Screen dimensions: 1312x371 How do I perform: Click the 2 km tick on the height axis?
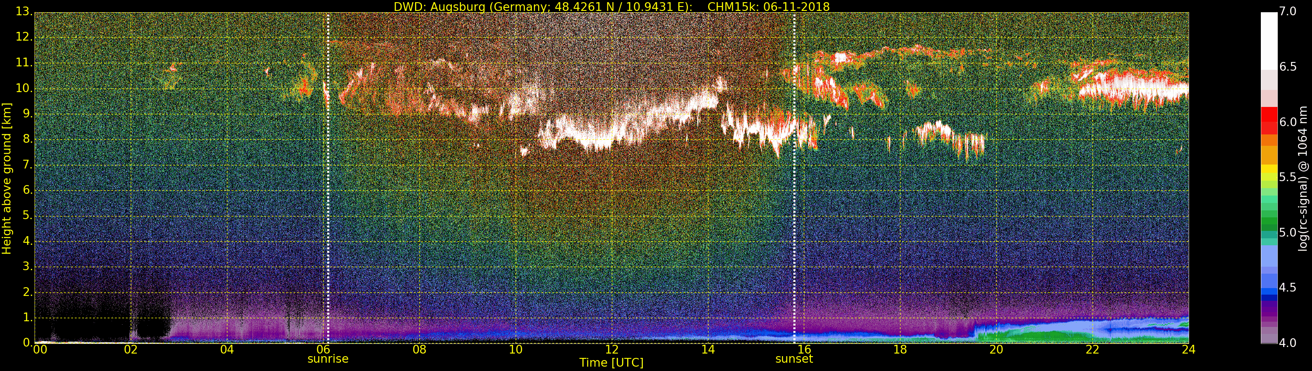27,292
